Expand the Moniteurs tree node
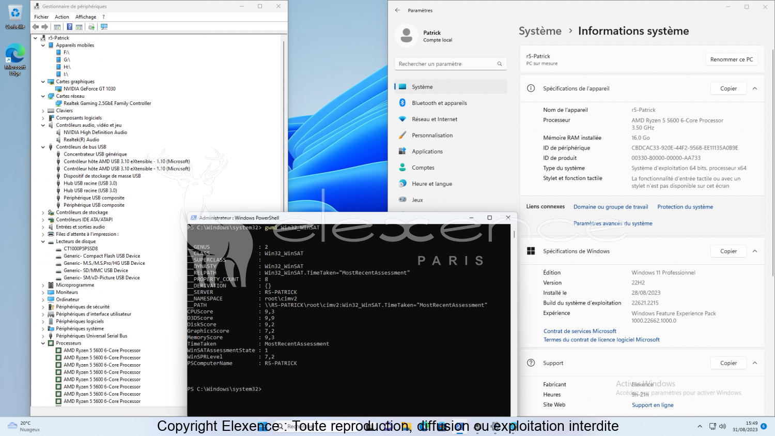 point(43,292)
